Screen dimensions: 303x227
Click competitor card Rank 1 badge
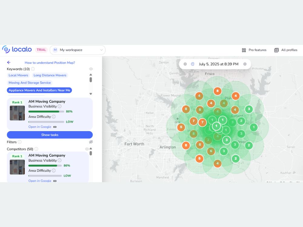click(x=17, y=156)
